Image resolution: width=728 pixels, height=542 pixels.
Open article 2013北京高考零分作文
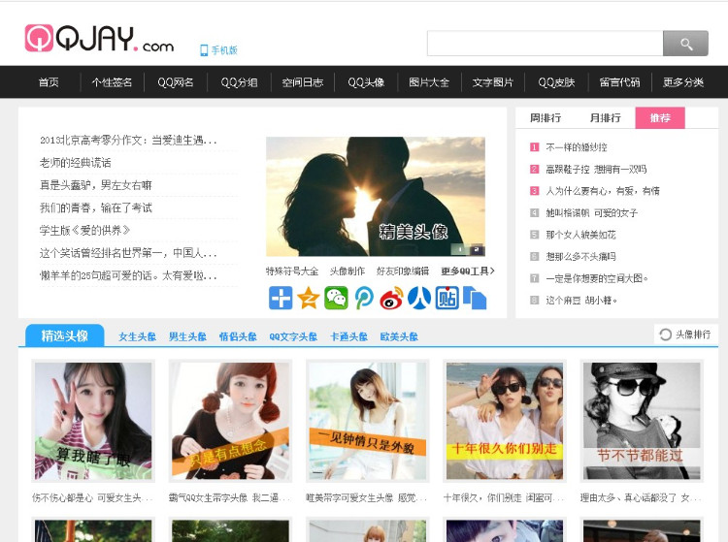point(128,140)
